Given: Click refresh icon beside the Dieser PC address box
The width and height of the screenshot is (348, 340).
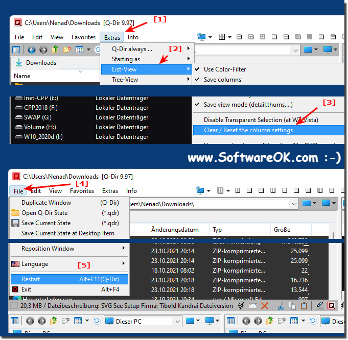Looking at the screenshot, I should coord(97,321).
